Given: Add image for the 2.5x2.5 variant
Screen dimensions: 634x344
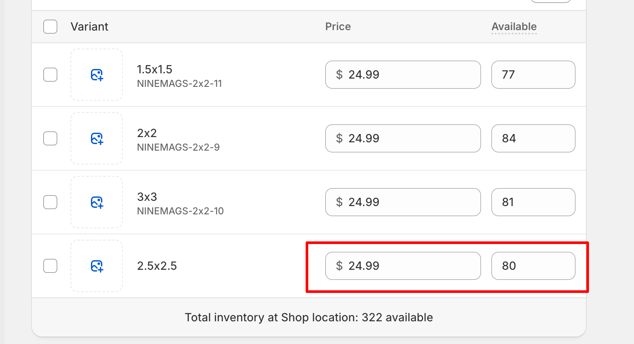Looking at the screenshot, I should click(97, 266).
